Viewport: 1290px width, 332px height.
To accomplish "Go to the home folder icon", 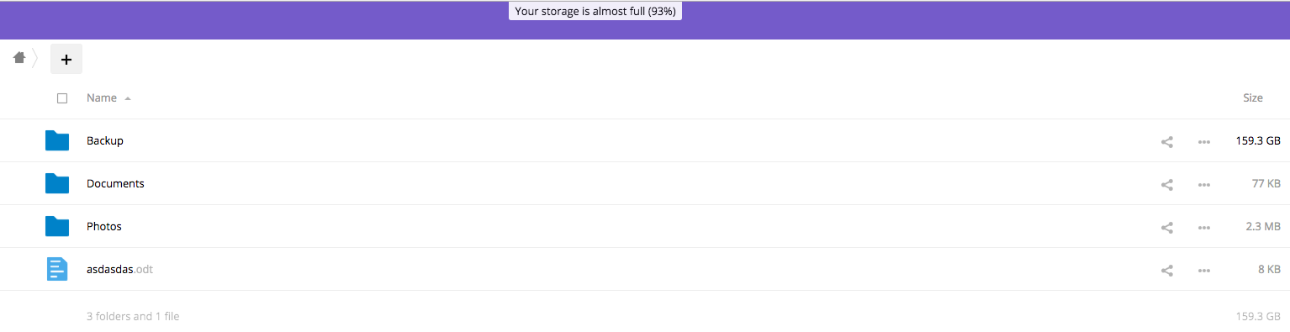I will [x=19, y=58].
